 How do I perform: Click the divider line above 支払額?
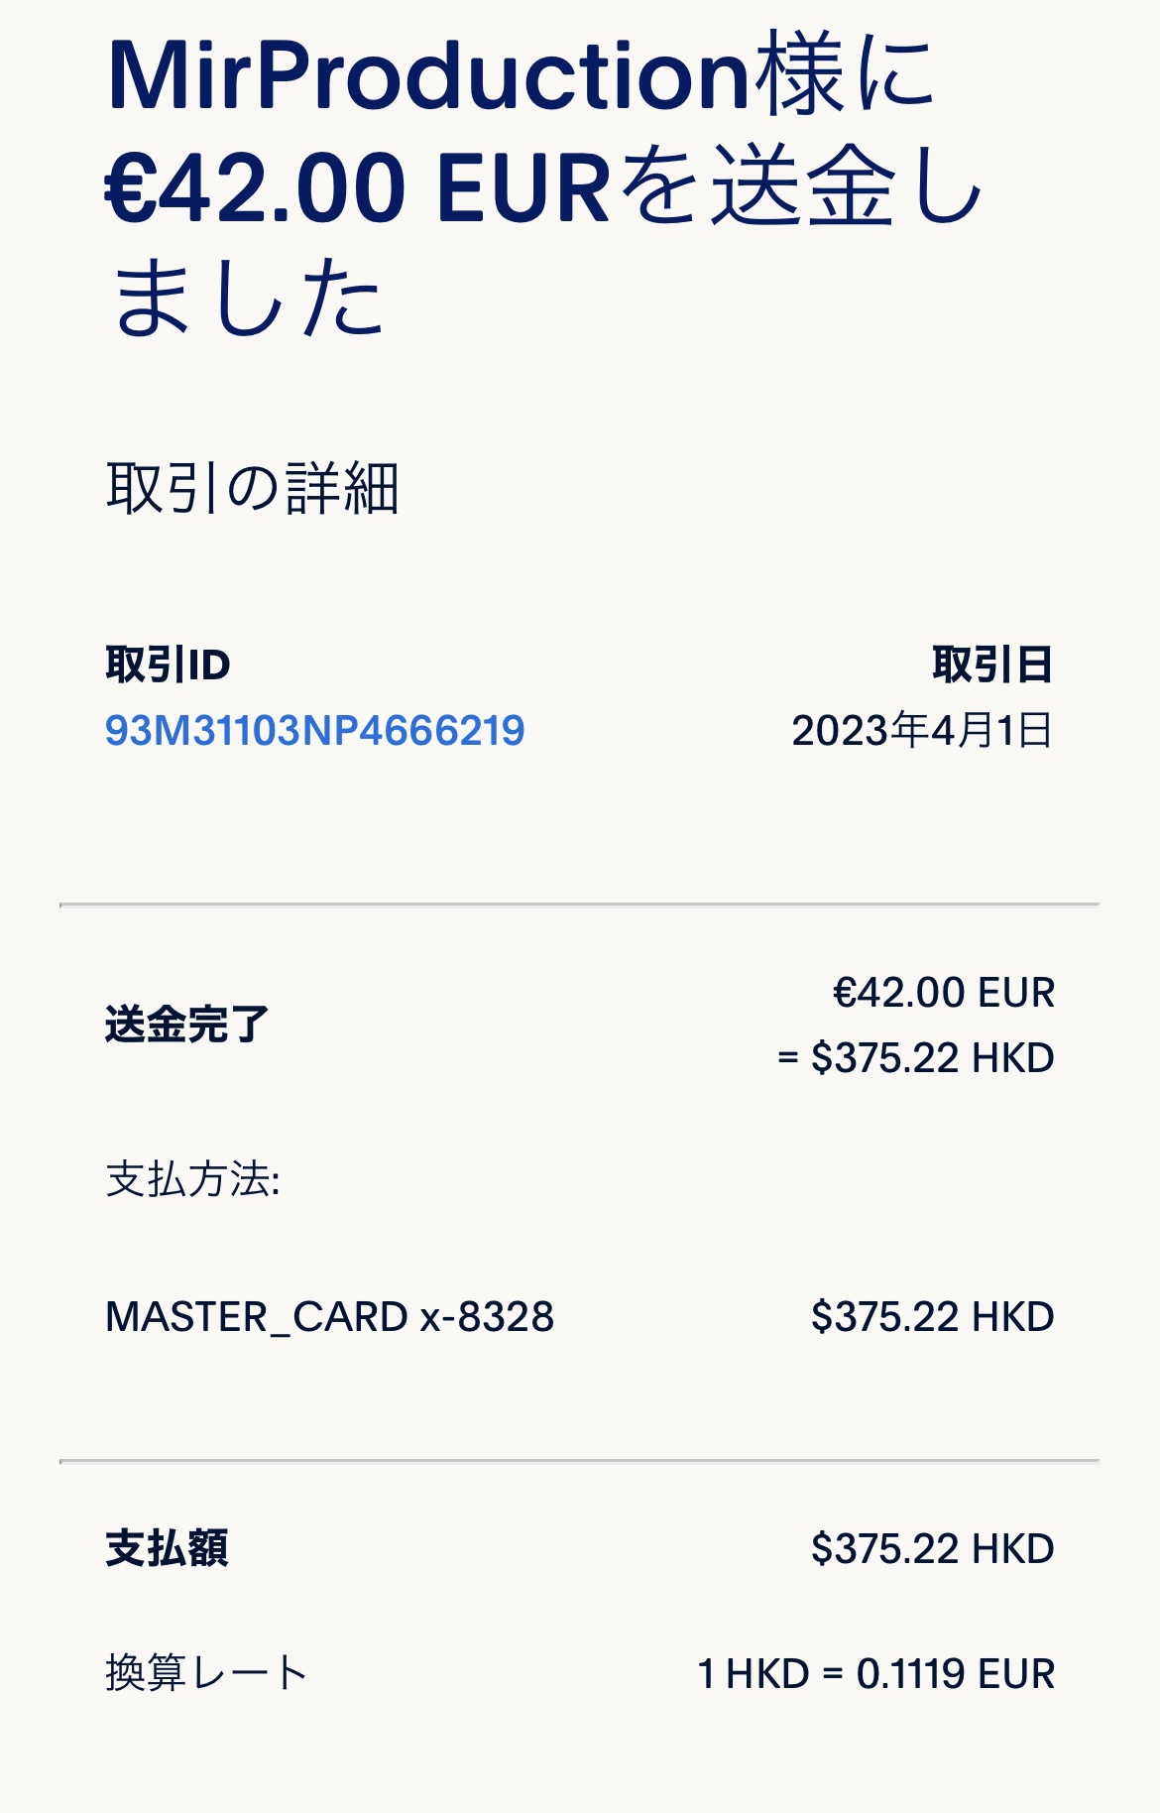click(x=579, y=1461)
